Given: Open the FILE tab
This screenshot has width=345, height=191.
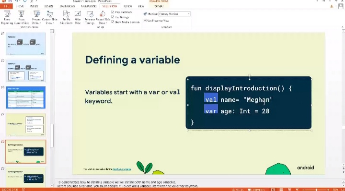Looking at the screenshot, I should [6, 6].
